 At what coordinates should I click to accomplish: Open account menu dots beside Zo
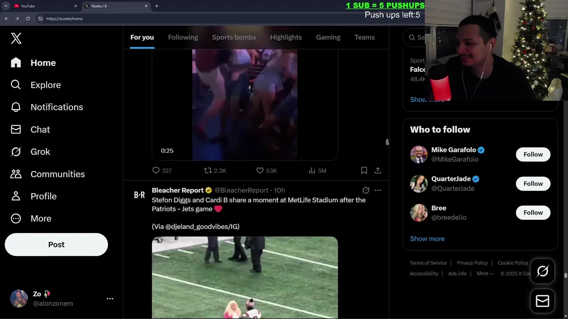[110, 299]
